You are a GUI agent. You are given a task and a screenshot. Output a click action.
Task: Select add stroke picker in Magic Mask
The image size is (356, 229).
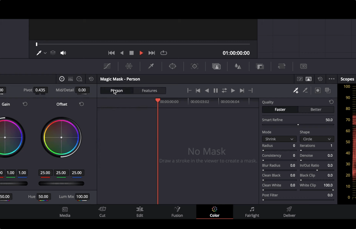[295, 91]
